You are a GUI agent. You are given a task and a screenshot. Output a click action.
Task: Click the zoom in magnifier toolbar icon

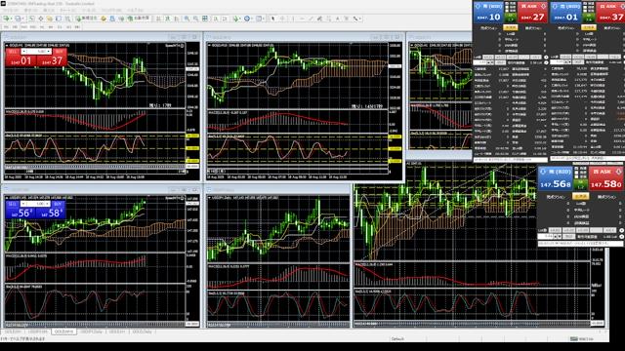(x=187, y=19)
